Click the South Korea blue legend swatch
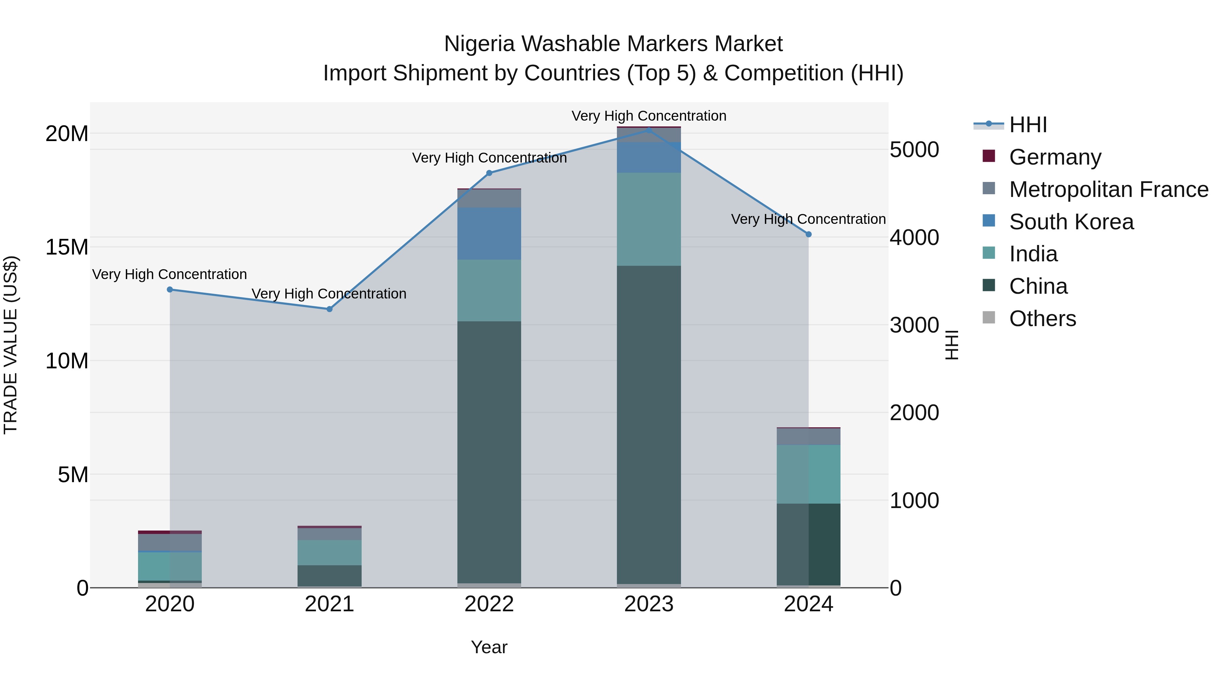Image resolution: width=1227 pixels, height=690 pixels. pos(989,220)
